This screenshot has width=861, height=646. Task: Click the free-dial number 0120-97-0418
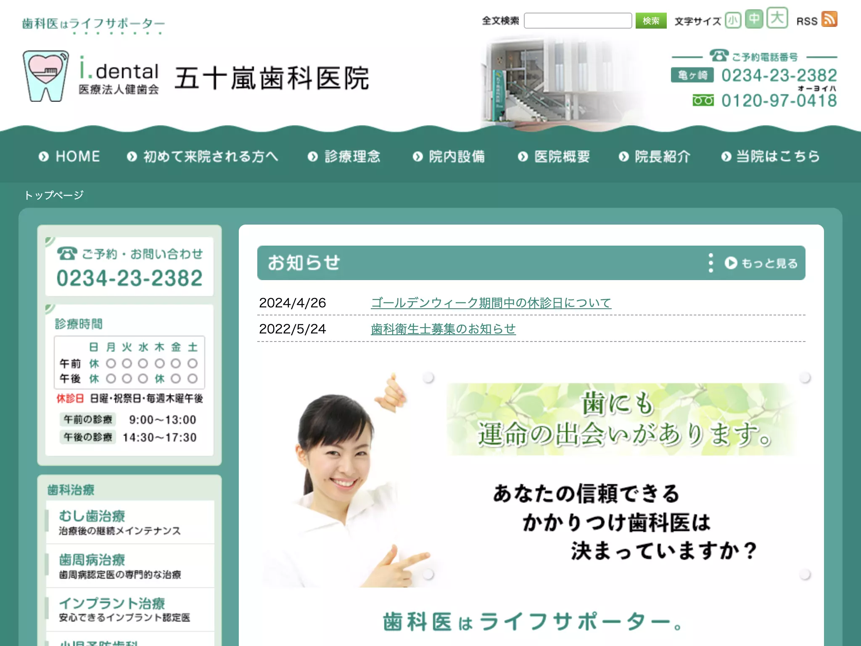(779, 101)
